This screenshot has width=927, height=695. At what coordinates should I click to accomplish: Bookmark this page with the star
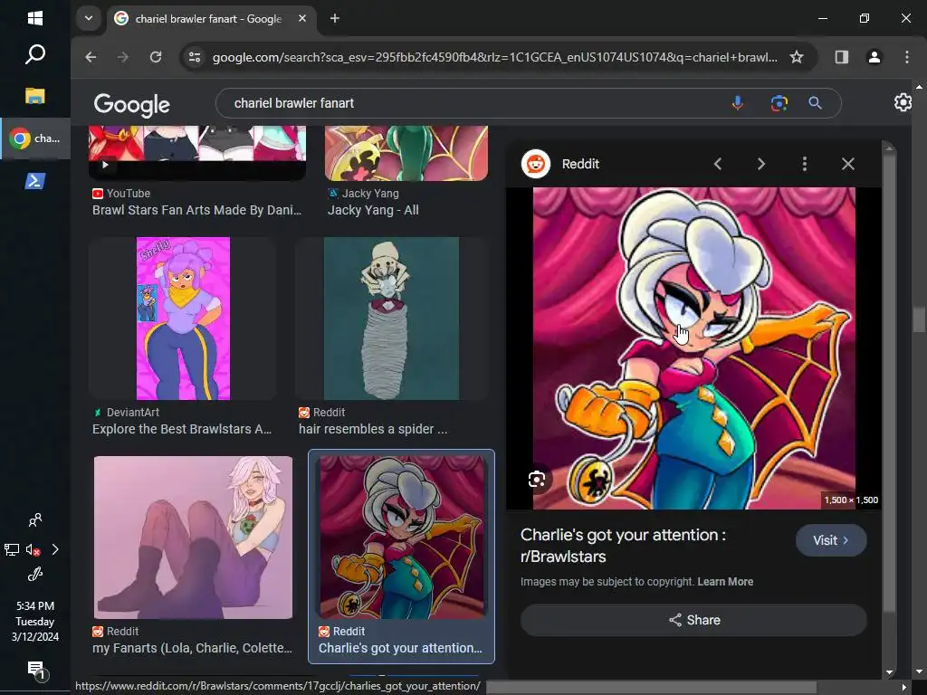tap(797, 57)
